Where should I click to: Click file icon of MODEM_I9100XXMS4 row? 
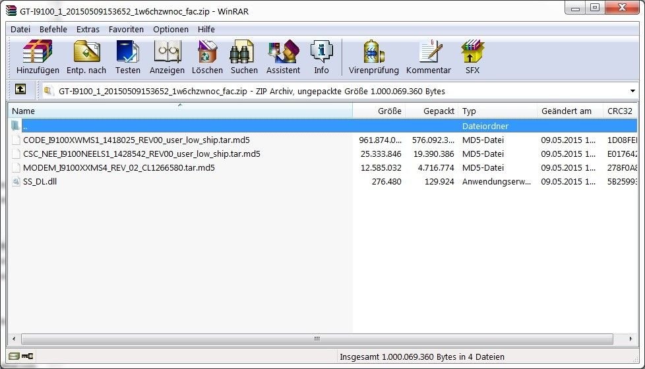click(16, 167)
